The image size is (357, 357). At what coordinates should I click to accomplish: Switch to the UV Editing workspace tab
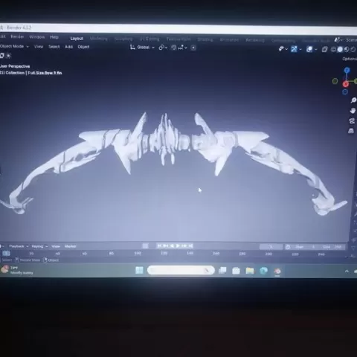(149, 39)
